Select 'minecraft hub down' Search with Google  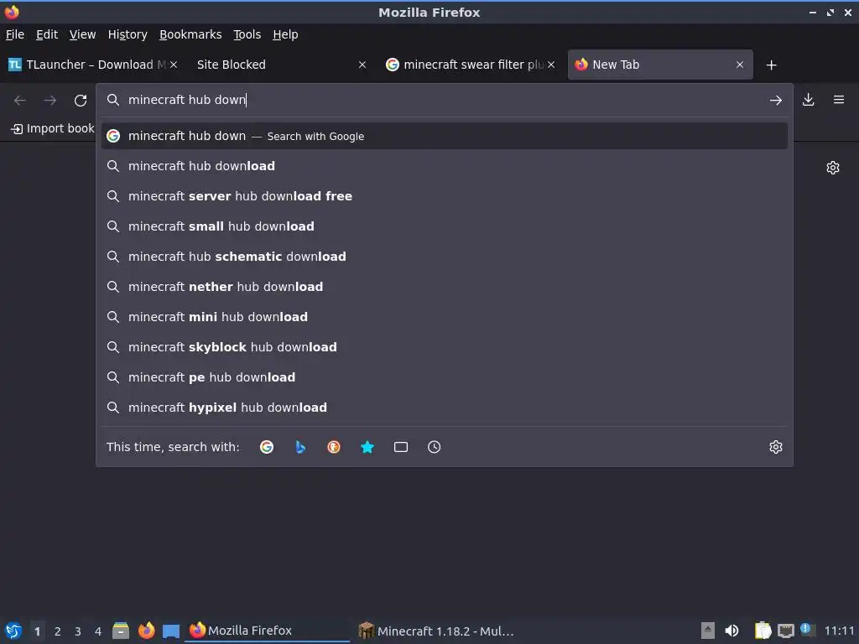(445, 136)
